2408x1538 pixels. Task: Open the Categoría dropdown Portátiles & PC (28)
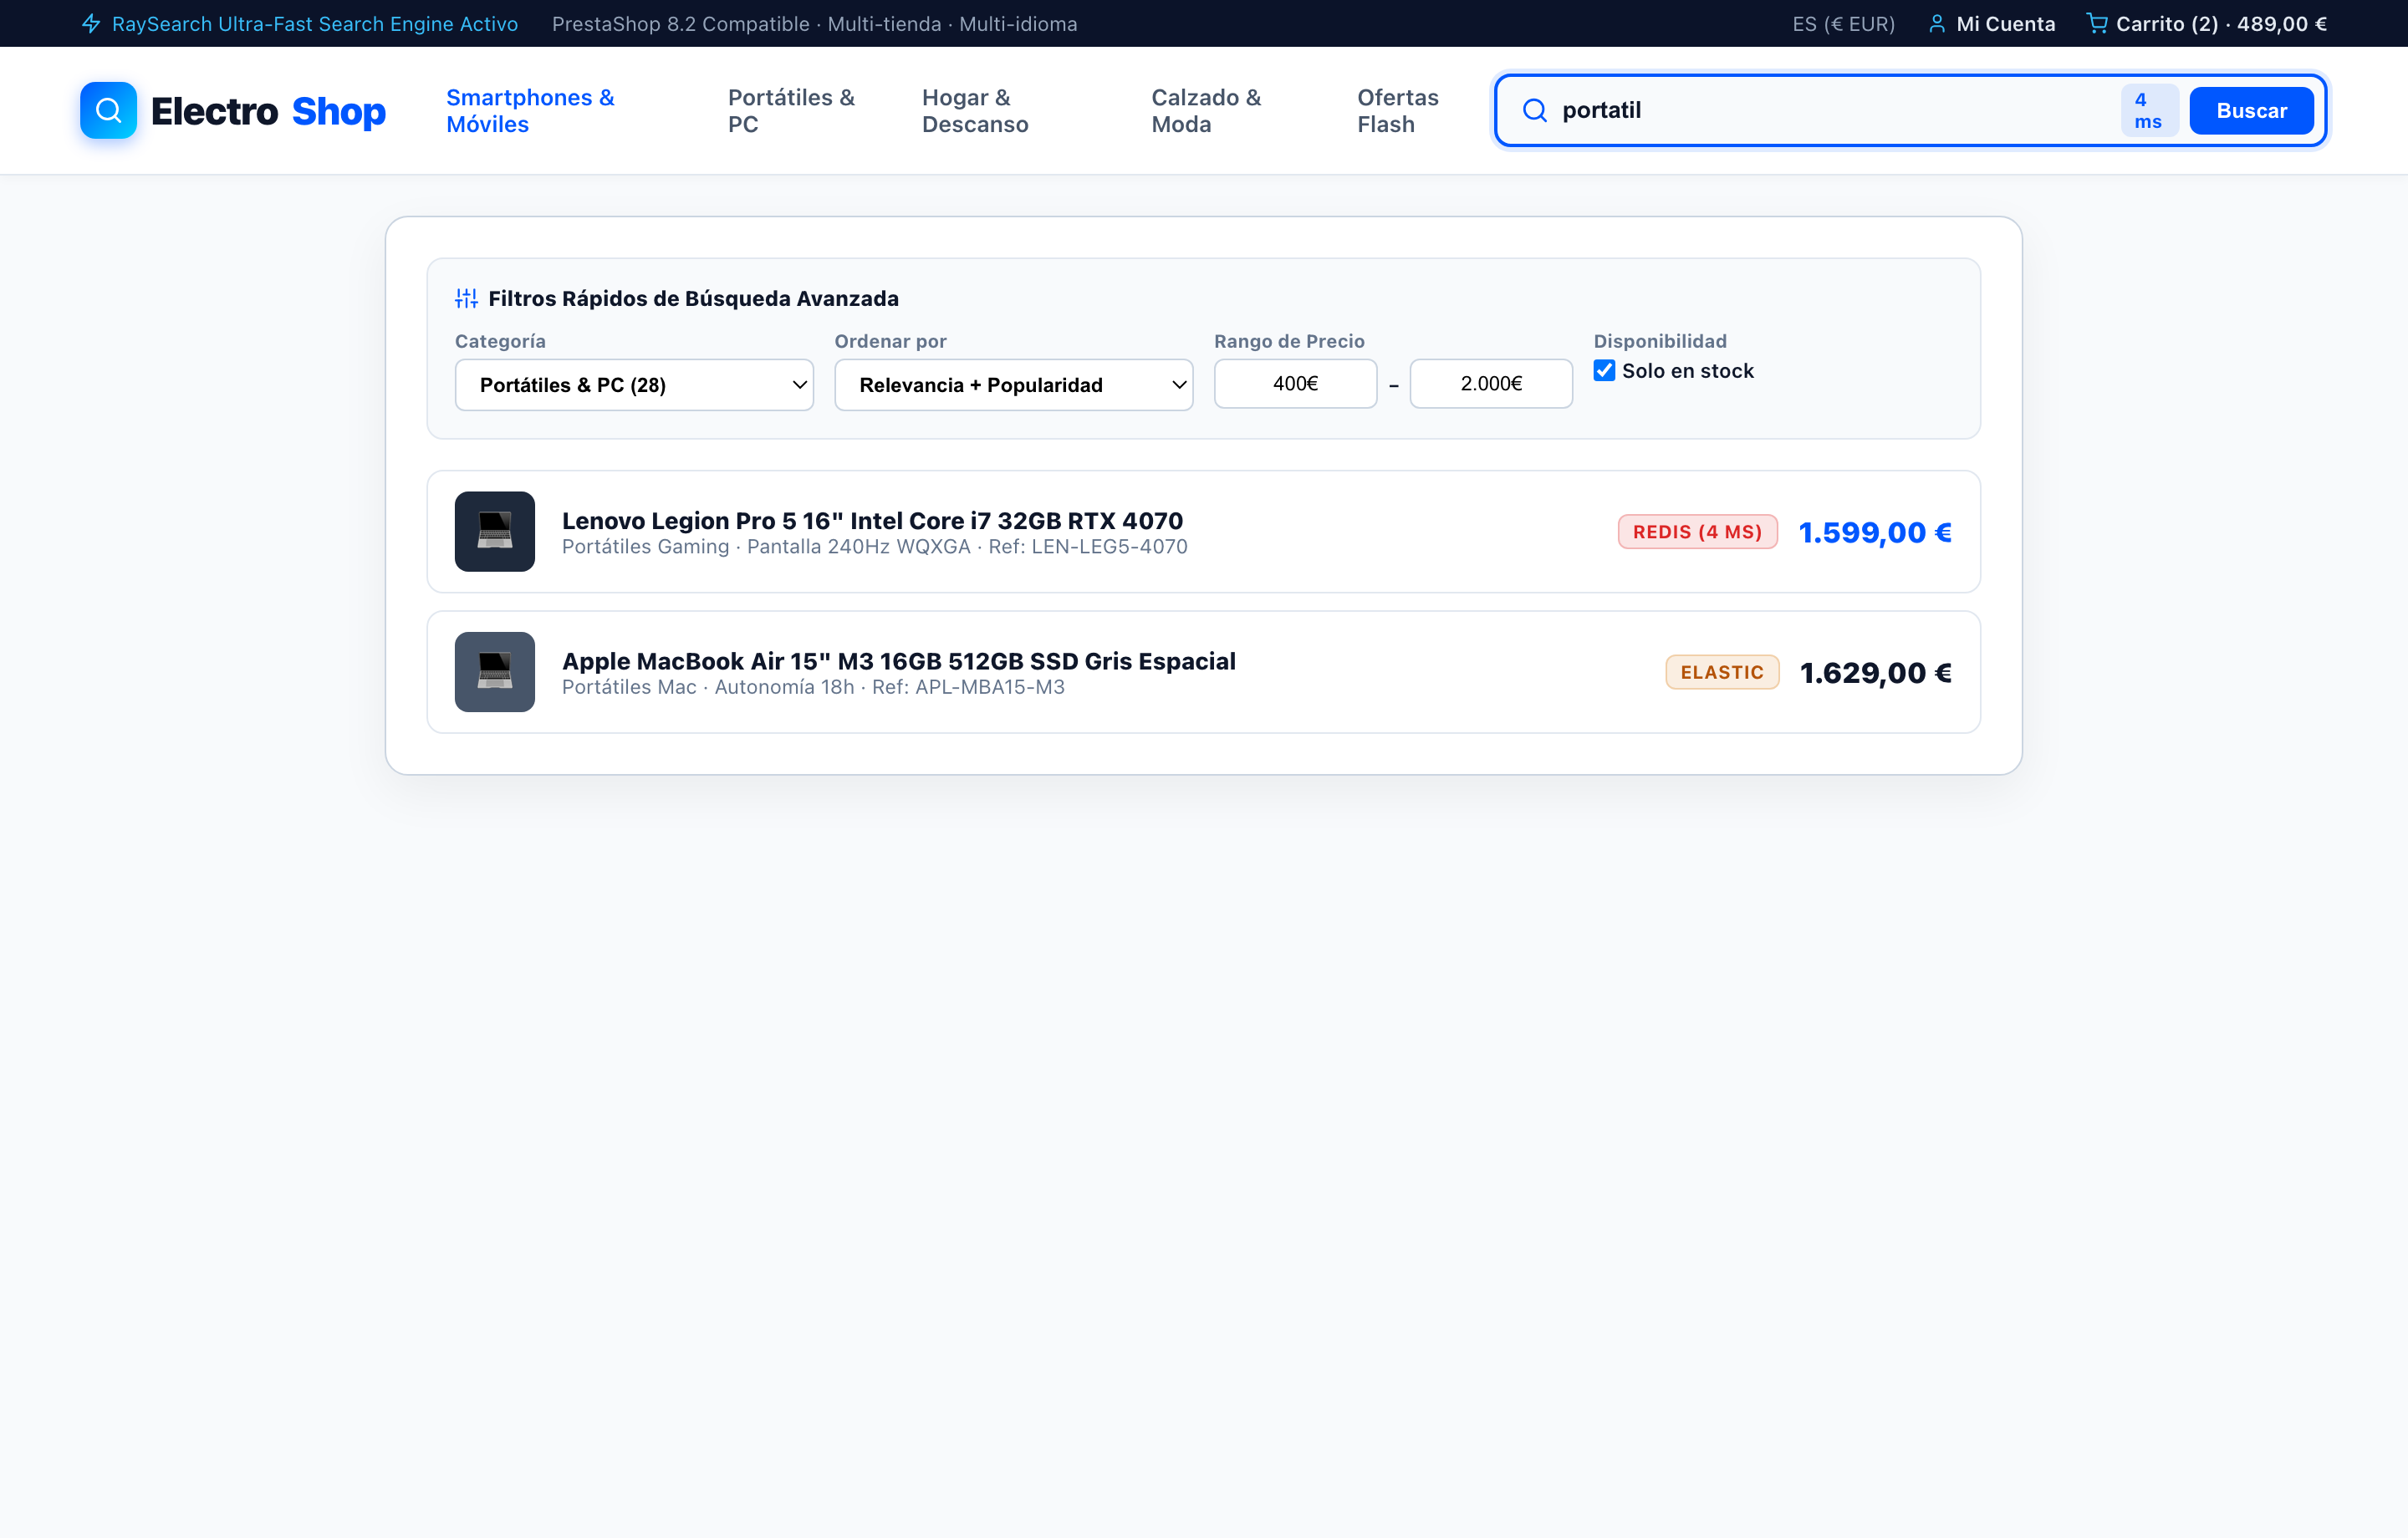[x=634, y=385]
